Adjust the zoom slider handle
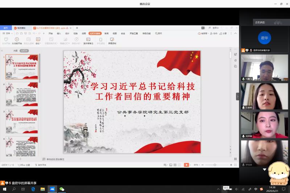The image size is (290, 193). coord(215,165)
